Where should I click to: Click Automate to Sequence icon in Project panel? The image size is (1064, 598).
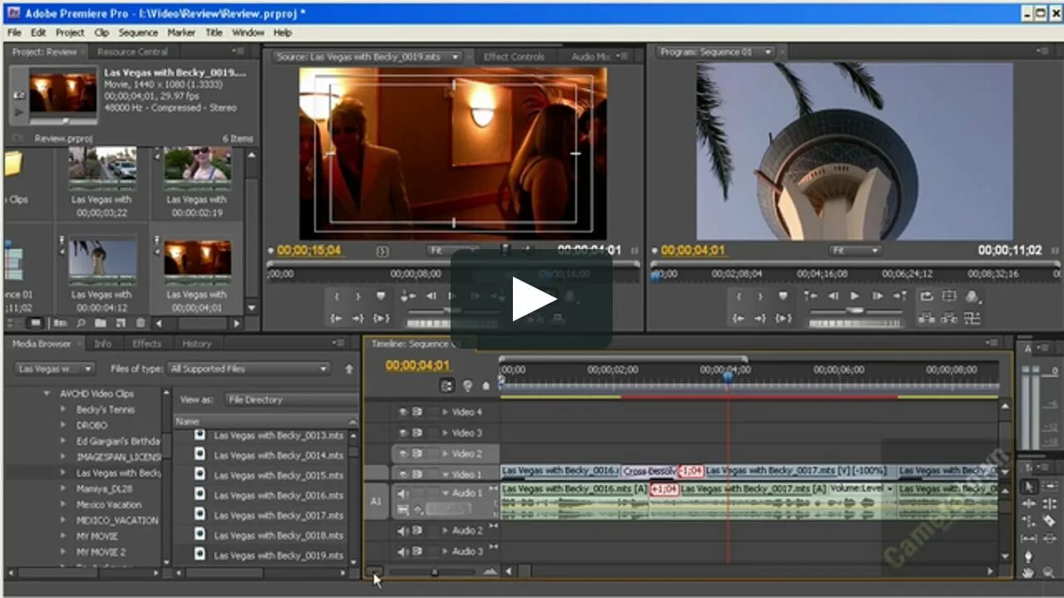point(61,323)
